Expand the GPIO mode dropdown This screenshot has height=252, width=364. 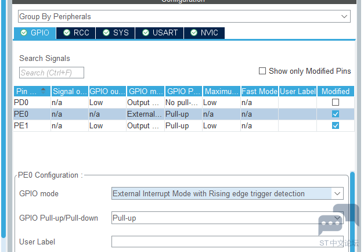pyautogui.click(x=227, y=193)
